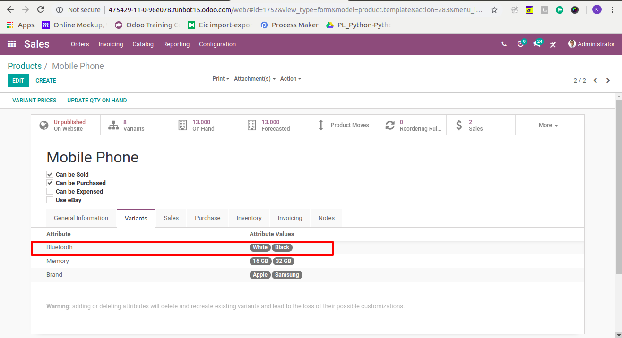This screenshot has height=338, width=622.
Task: Open the Reordering Rules stat button
Action: tap(412, 125)
